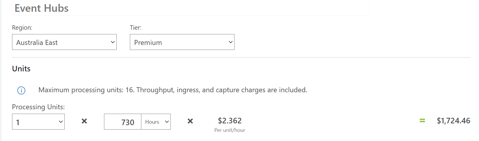Expand the Processing Units dropdown set to 1
This screenshot has width=479, height=141.
[38, 122]
